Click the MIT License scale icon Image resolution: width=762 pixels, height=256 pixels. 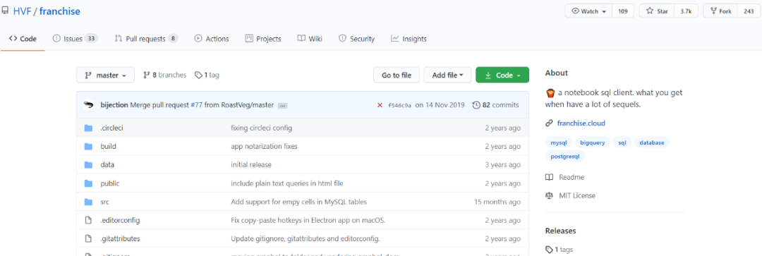click(x=549, y=196)
